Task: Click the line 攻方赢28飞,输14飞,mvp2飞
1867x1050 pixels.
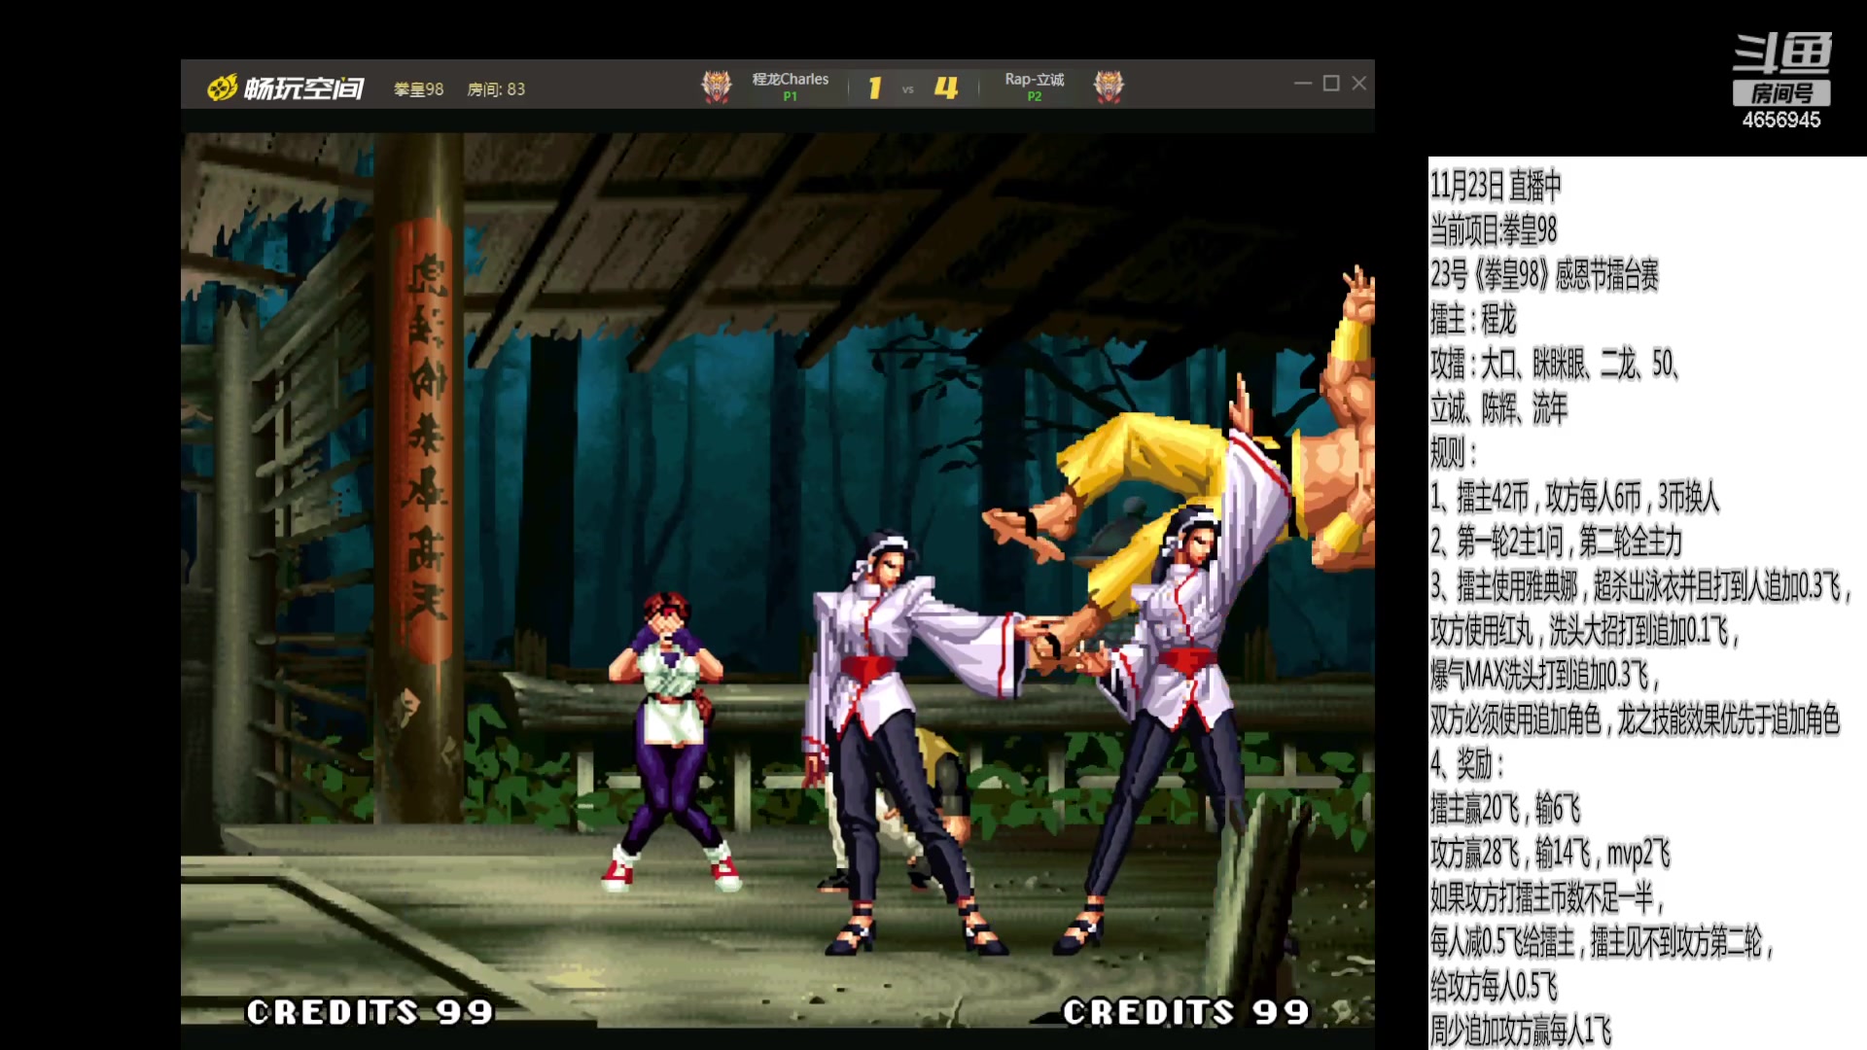Action: 1550,854
